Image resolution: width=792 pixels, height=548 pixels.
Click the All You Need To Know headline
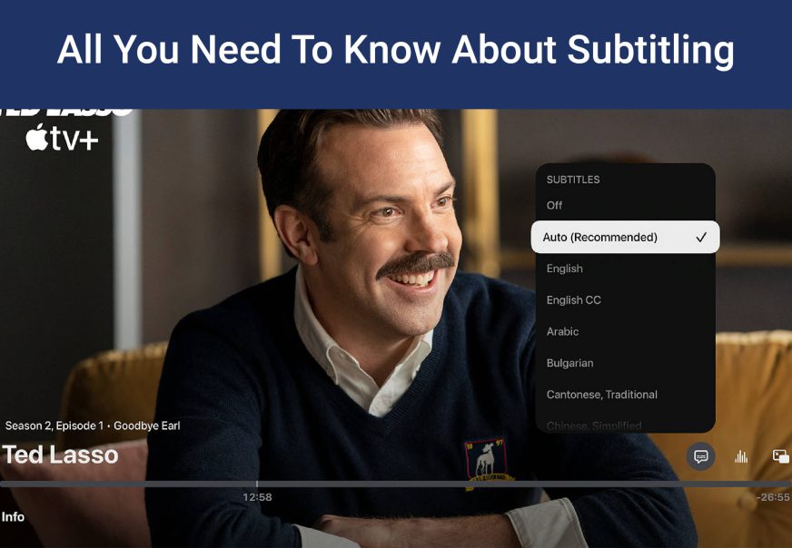pyautogui.click(x=395, y=50)
